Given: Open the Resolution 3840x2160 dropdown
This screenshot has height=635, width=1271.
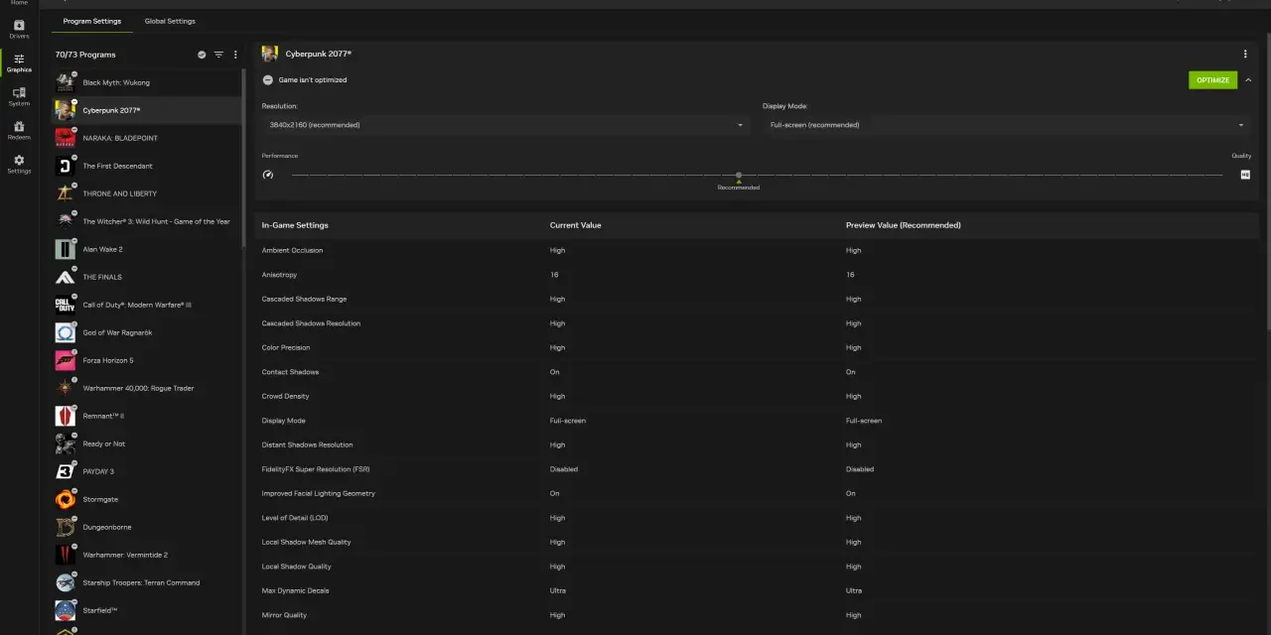Looking at the screenshot, I should click(505, 125).
